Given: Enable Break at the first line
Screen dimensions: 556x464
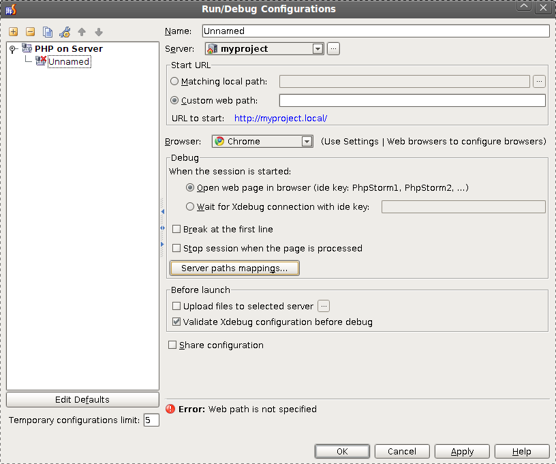Looking at the screenshot, I should tap(176, 229).
